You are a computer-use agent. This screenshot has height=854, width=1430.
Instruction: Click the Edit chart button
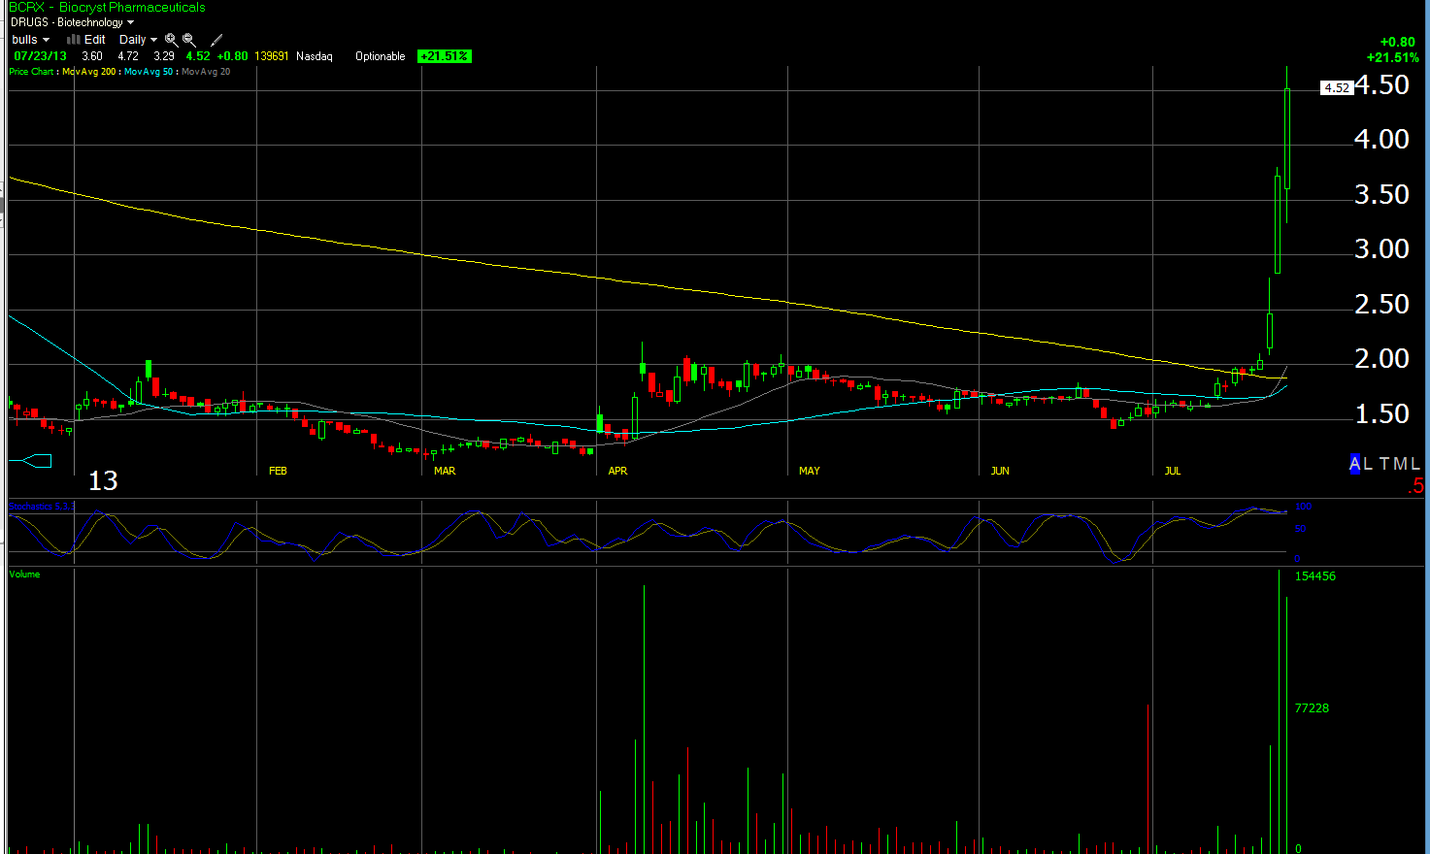click(95, 40)
